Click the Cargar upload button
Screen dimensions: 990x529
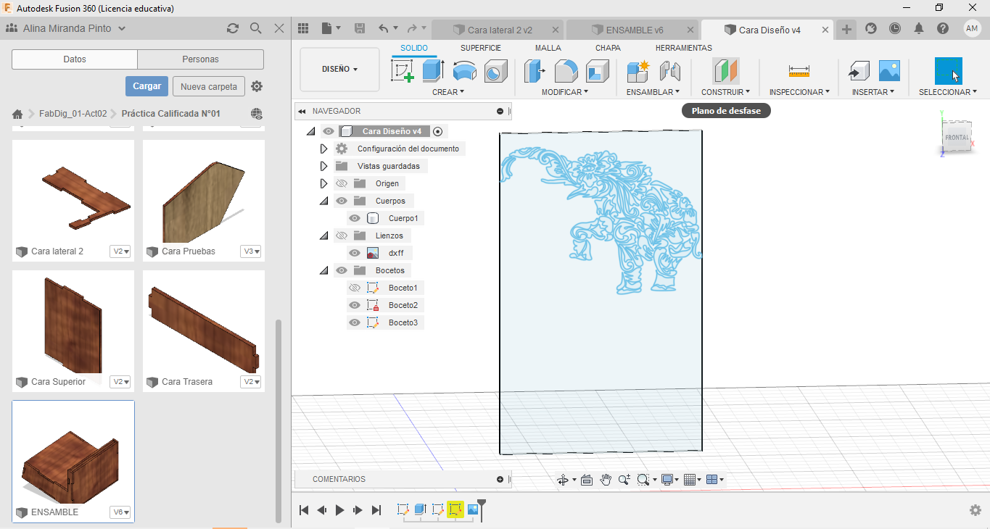point(147,86)
